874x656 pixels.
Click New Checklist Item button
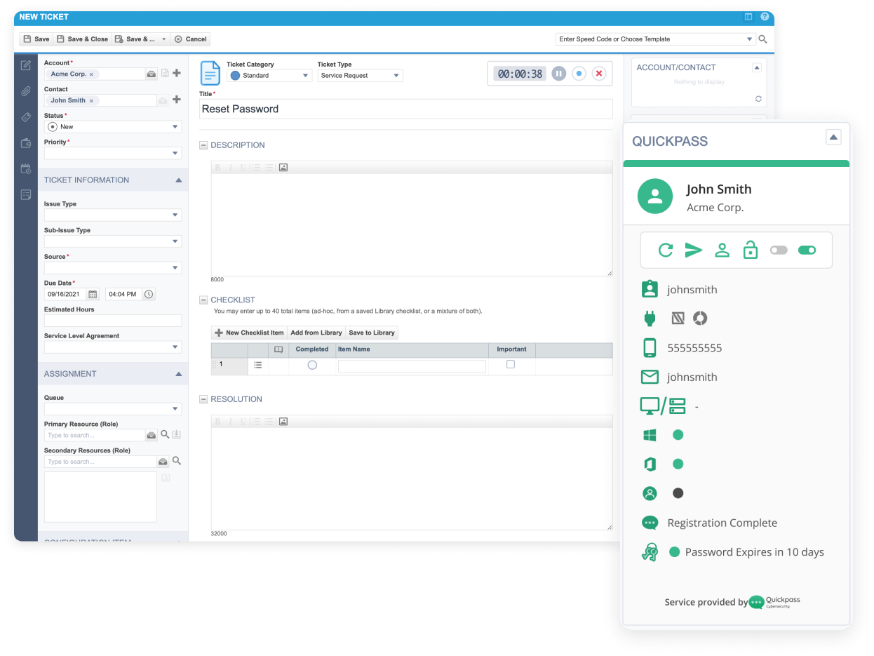click(249, 333)
